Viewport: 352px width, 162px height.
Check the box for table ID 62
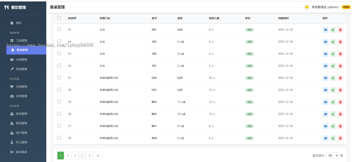59,65
